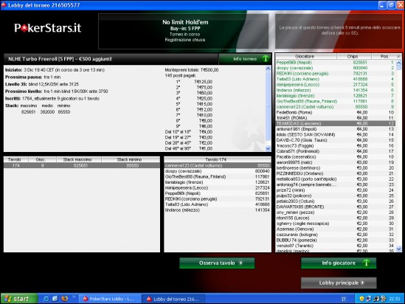The image size is (405, 304).
Task: Select TEAMSDAS (Lanciano) highlighted row
Action: click(335, 123)
